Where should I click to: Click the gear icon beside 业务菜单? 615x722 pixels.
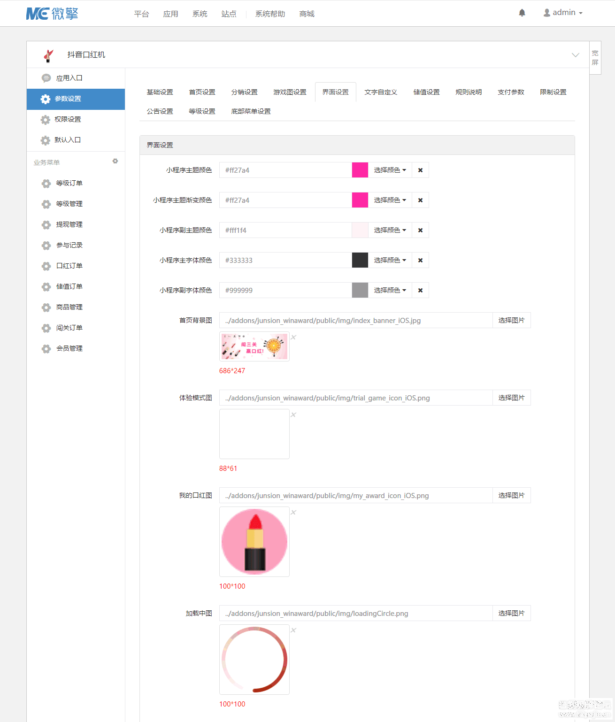click(x=115, y=161)
